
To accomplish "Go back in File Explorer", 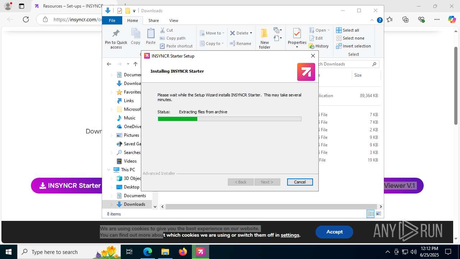I will pyautogui.click(x=109, y=64).
